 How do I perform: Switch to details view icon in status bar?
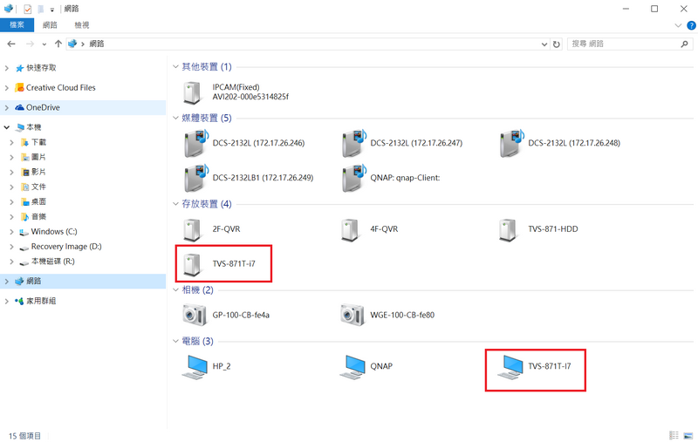tap(674, 435)
